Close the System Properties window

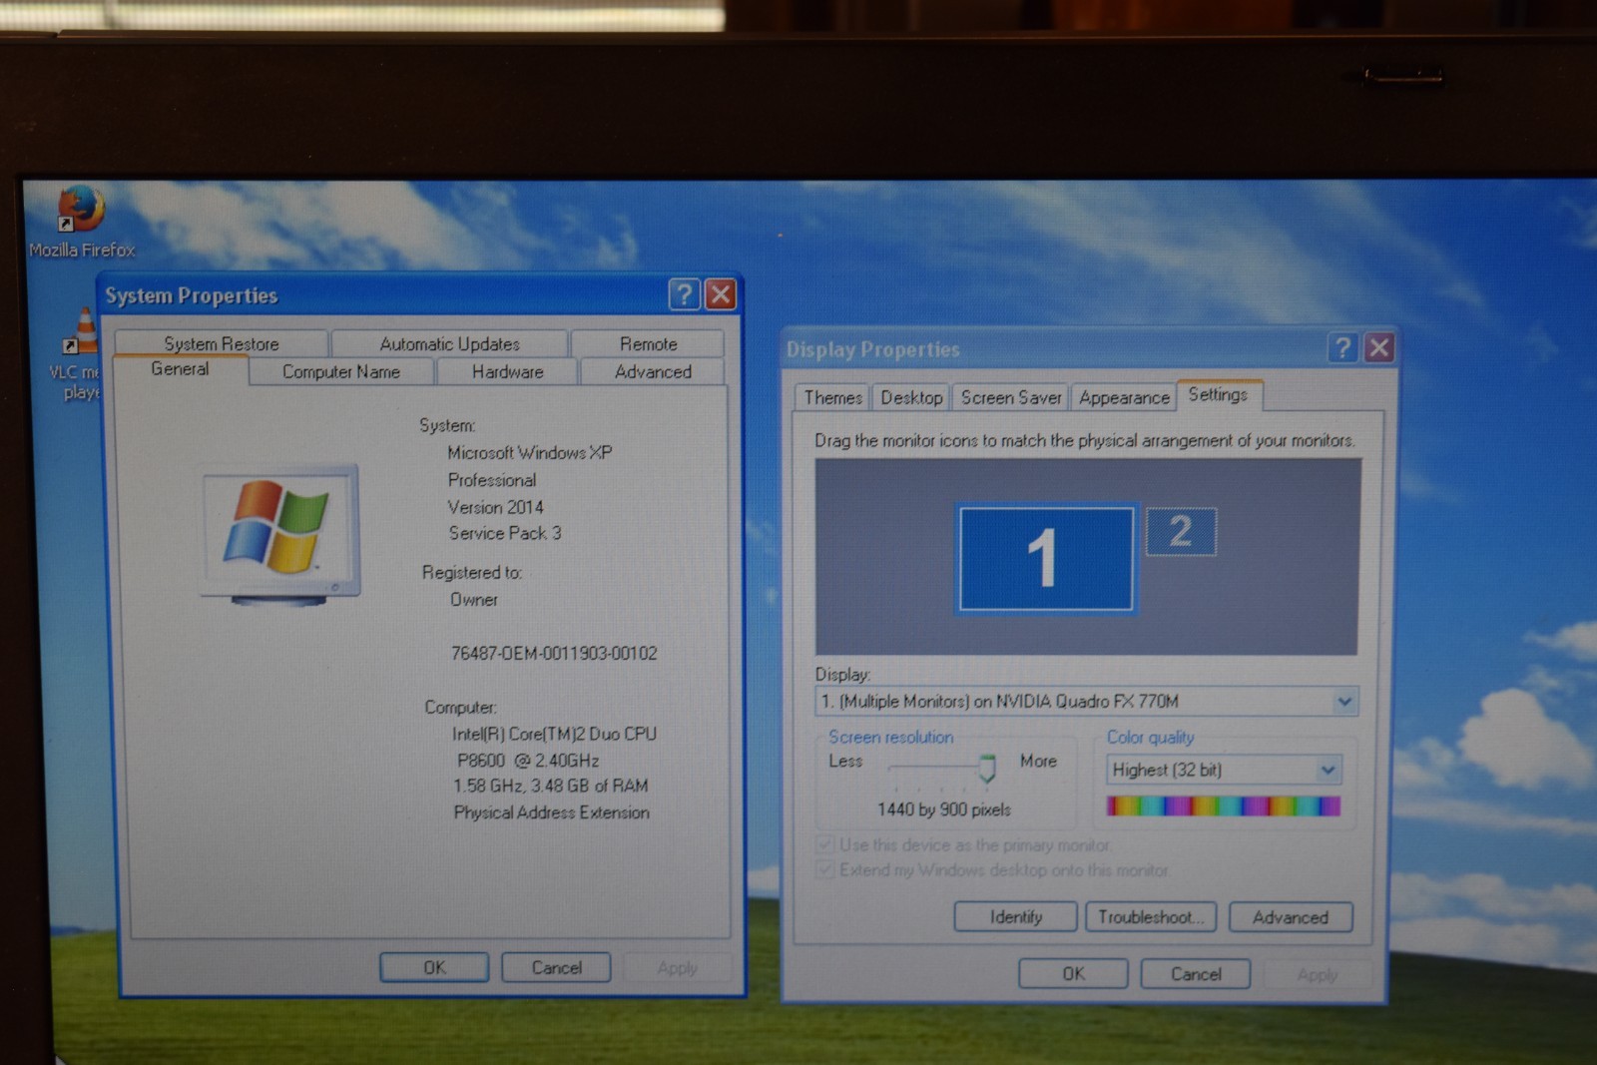[721, 294]
